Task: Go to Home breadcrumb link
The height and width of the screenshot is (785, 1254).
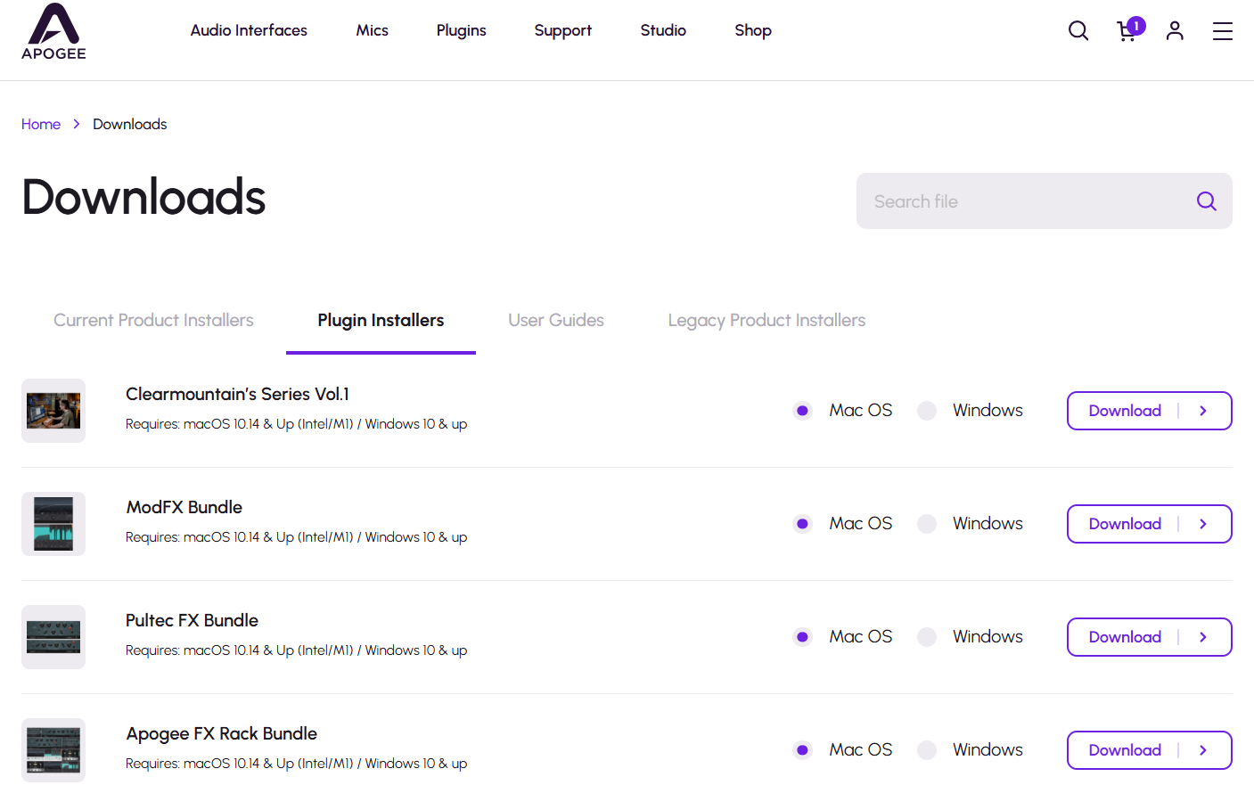Action: coord(41,124)
